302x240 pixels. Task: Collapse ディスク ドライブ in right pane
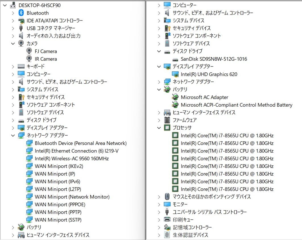click(159, 51)
